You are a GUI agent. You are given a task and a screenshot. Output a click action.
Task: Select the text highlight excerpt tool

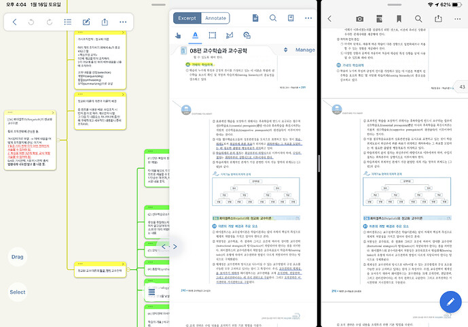click(x=195, y=35)
